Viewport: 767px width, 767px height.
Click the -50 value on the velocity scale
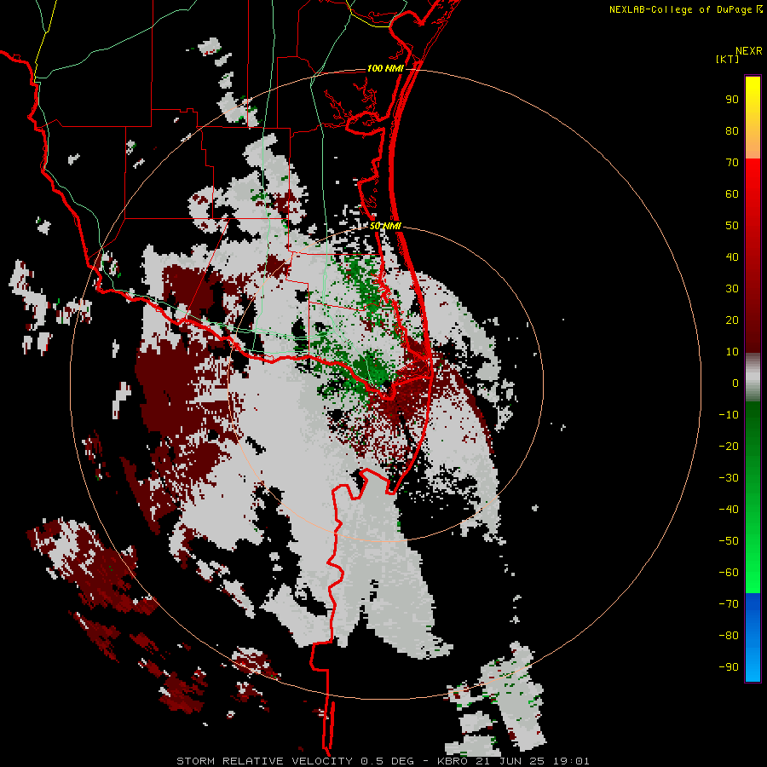pyautogui.click(x=729, y=541)
